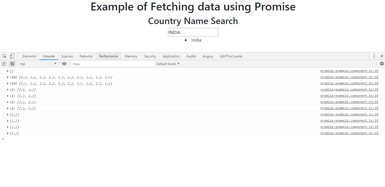Activate the inspect element picker
385x187 pixels.
click(5, 56)
